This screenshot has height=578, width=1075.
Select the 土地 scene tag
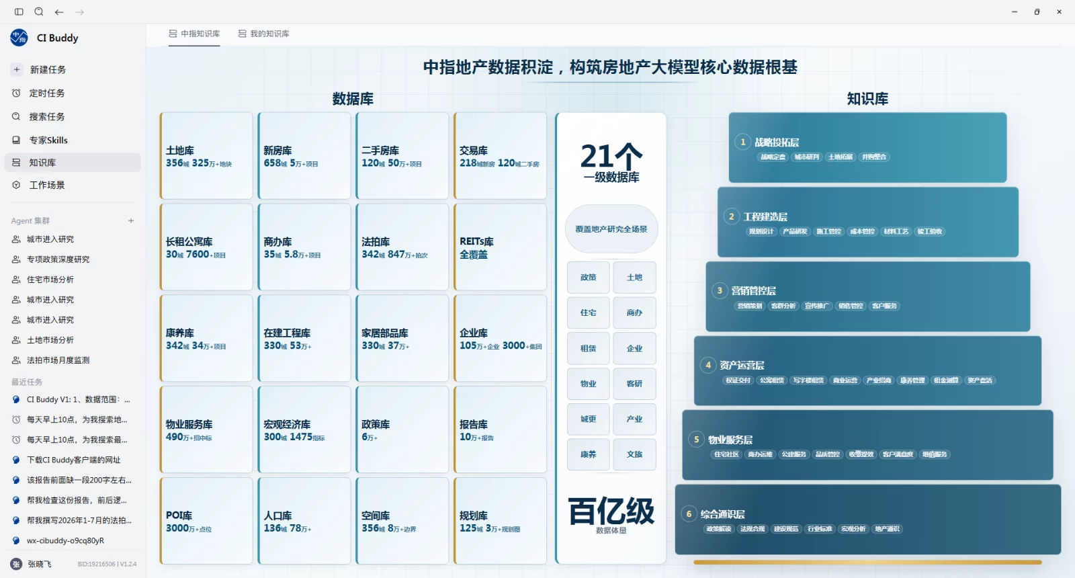635,278
